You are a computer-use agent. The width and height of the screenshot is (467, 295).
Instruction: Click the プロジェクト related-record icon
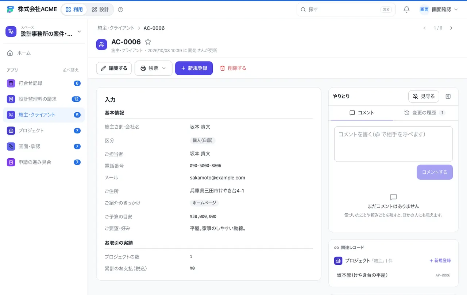338,261
